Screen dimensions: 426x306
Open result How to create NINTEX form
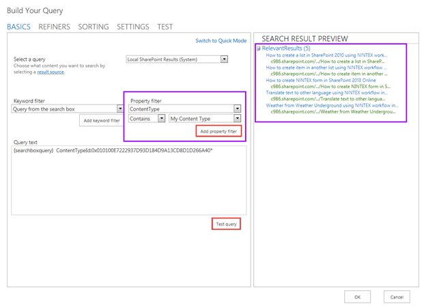pos(321,80)
